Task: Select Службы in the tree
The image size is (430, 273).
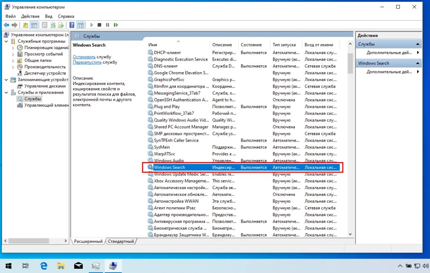Action: pos(33,99)
